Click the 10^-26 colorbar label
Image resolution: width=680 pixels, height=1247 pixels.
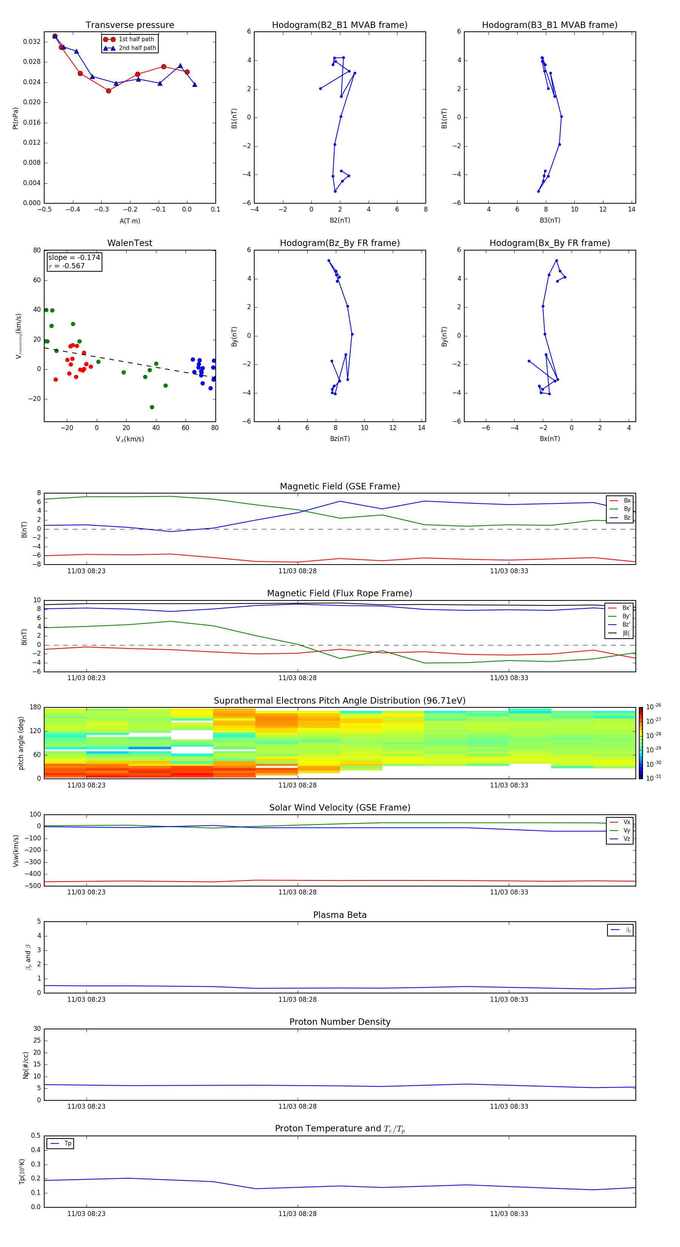tap(654, 707)
